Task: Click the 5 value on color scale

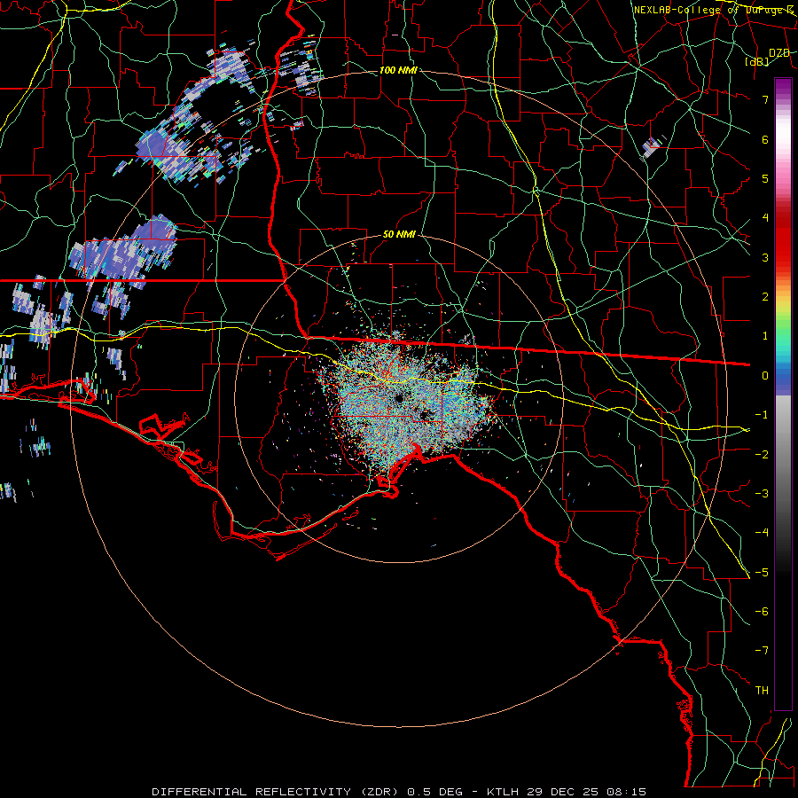Action: click(765, 178)
